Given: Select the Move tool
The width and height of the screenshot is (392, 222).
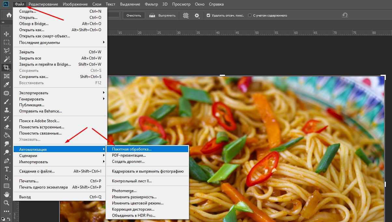Looking at the screenshot, I should [x=6, y=34].
